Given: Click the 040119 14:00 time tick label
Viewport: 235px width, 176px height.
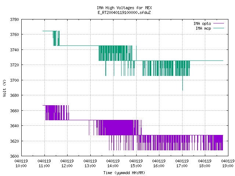Looking at the screenshot, I should (x=113, y=164).
